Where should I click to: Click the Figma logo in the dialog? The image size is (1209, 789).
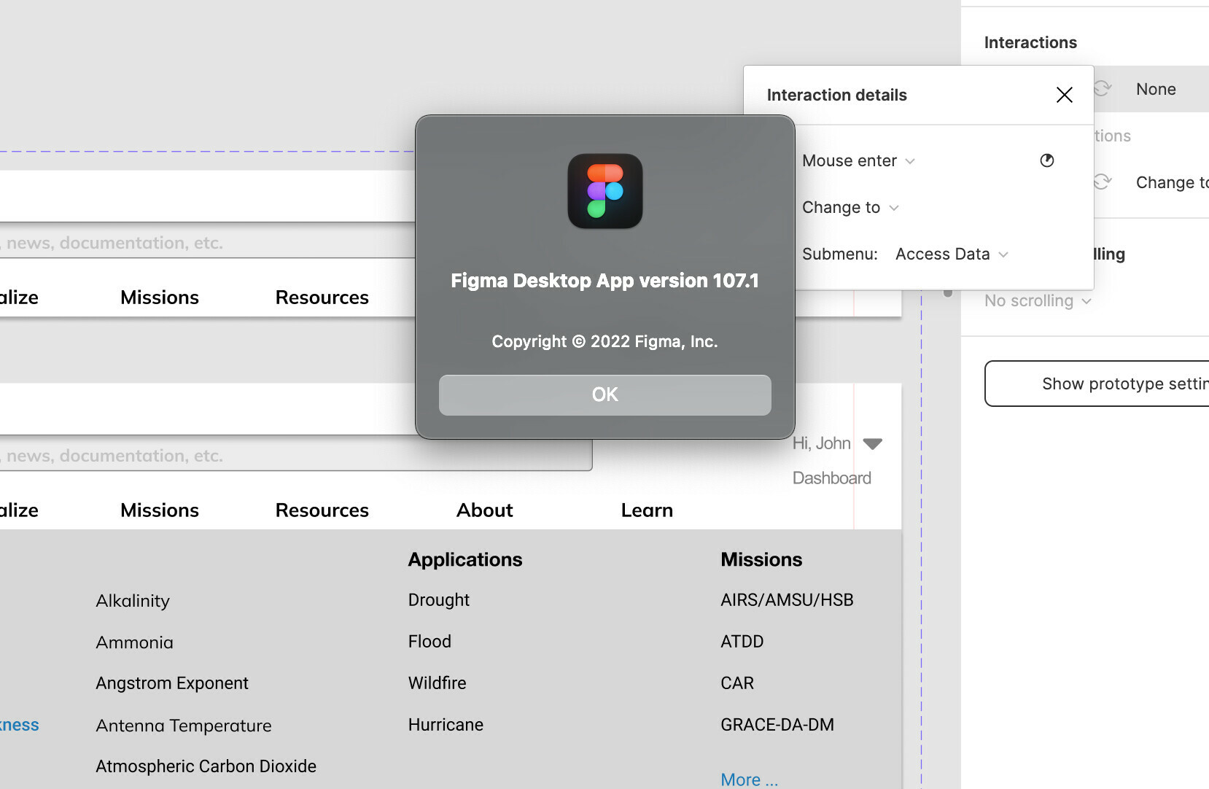point(604,191)
